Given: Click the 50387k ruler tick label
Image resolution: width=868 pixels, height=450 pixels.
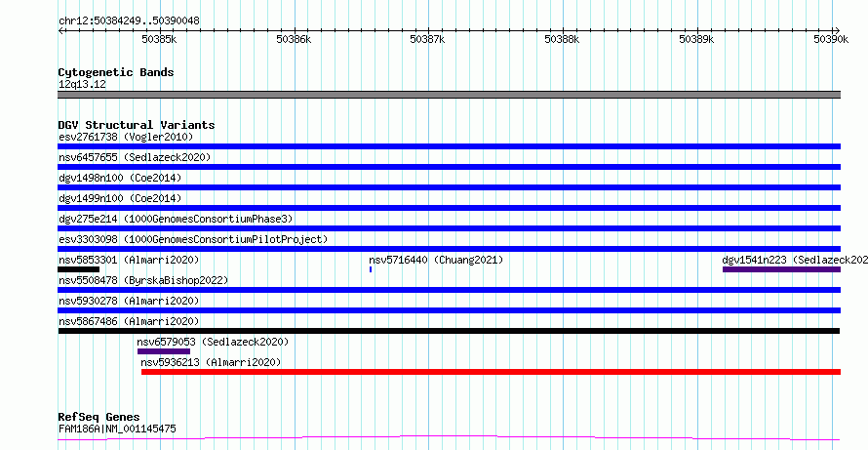Looking at the screenshot, I should click(429, 39).
